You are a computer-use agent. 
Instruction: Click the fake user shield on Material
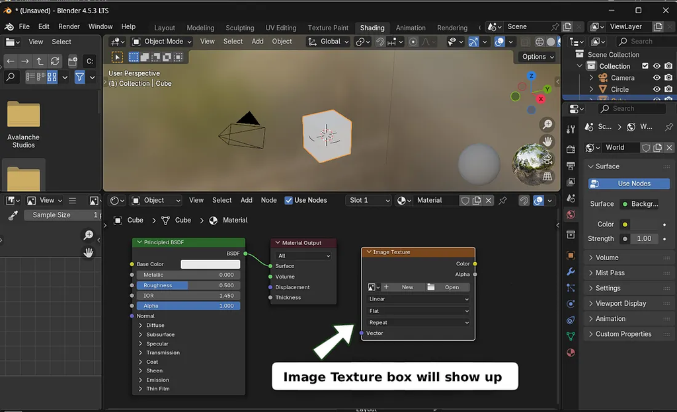[x=465, y=201]
